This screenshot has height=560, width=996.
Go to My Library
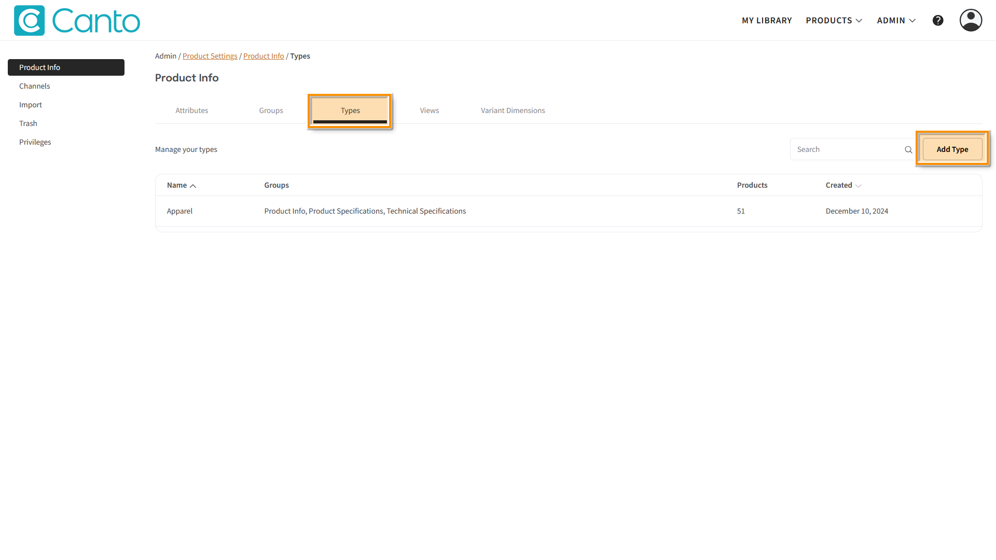[767, 20]
